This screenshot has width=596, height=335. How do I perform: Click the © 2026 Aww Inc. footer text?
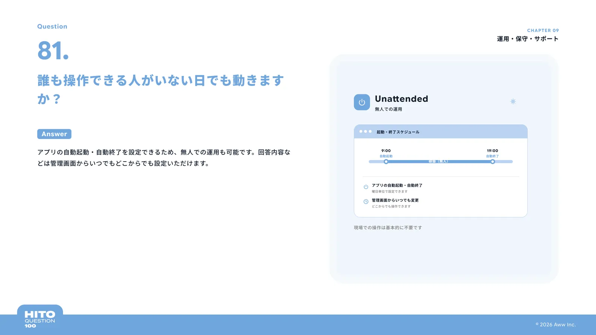(556, 325)
